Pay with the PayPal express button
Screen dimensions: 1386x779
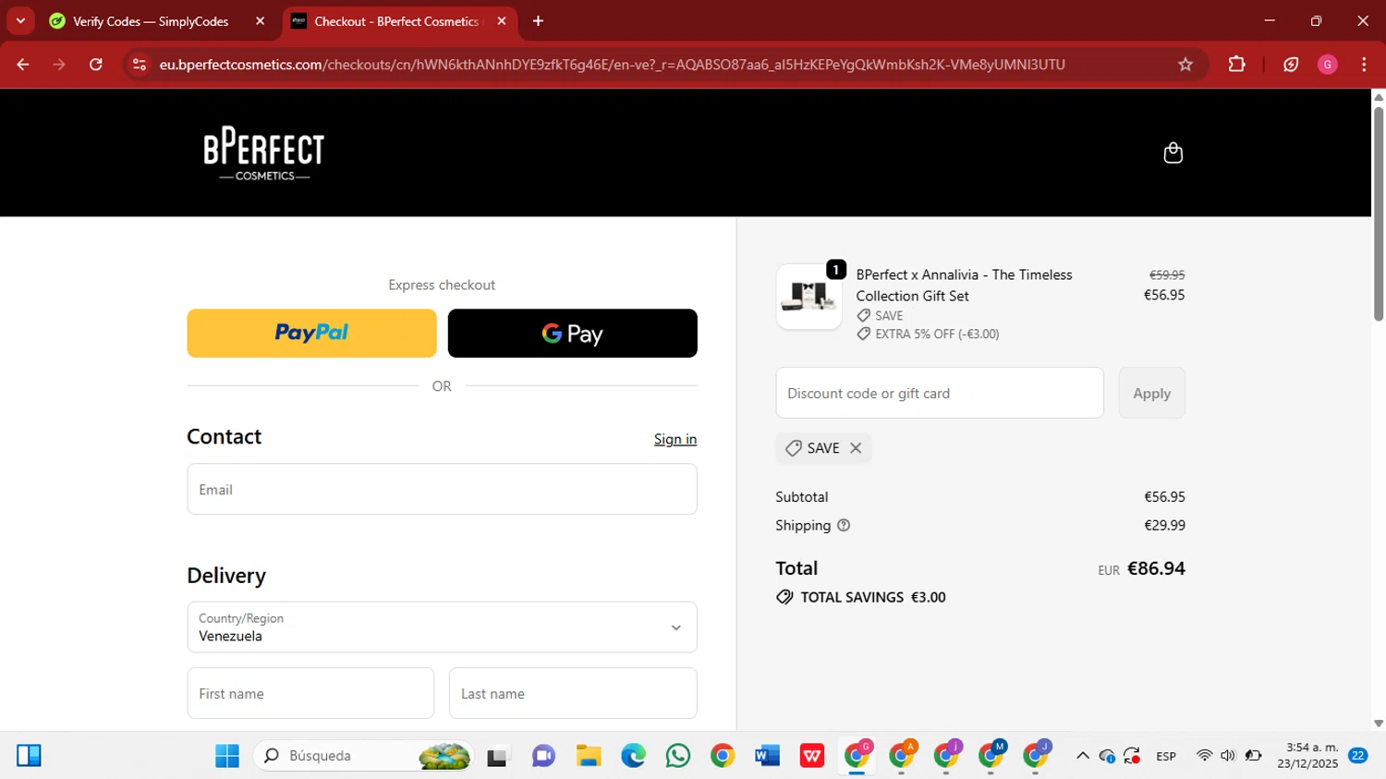311,333
